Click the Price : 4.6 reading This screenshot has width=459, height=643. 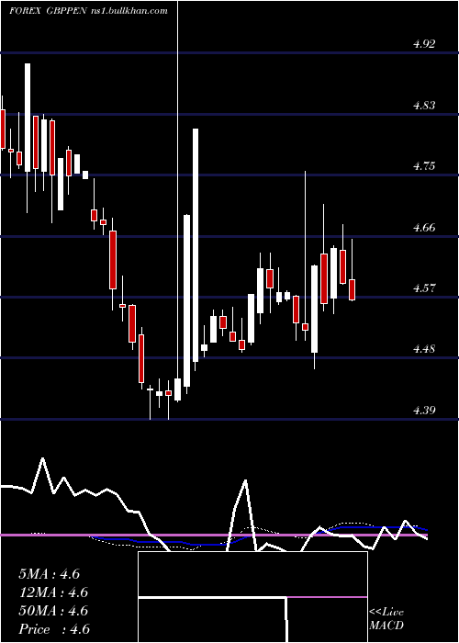click(x=54, y=629)
